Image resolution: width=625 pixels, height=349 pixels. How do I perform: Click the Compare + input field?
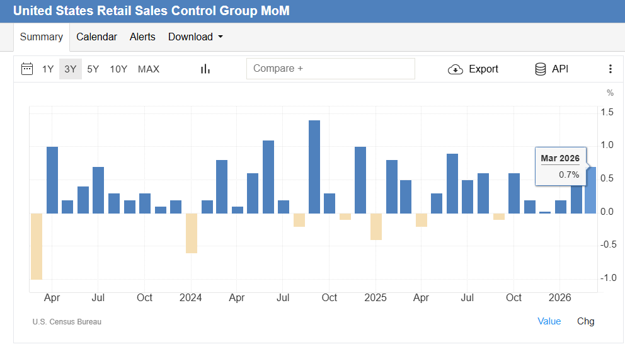tap(330, 69)
